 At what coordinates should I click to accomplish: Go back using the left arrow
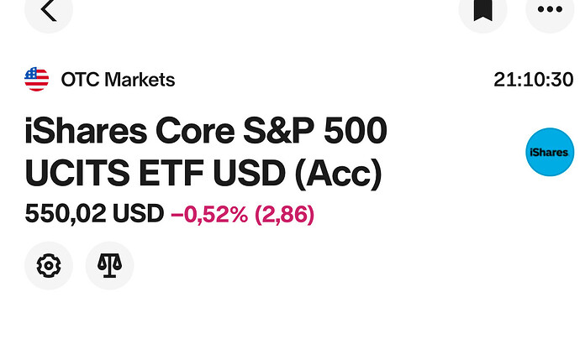pyautogui.click(x=49, y=12)
